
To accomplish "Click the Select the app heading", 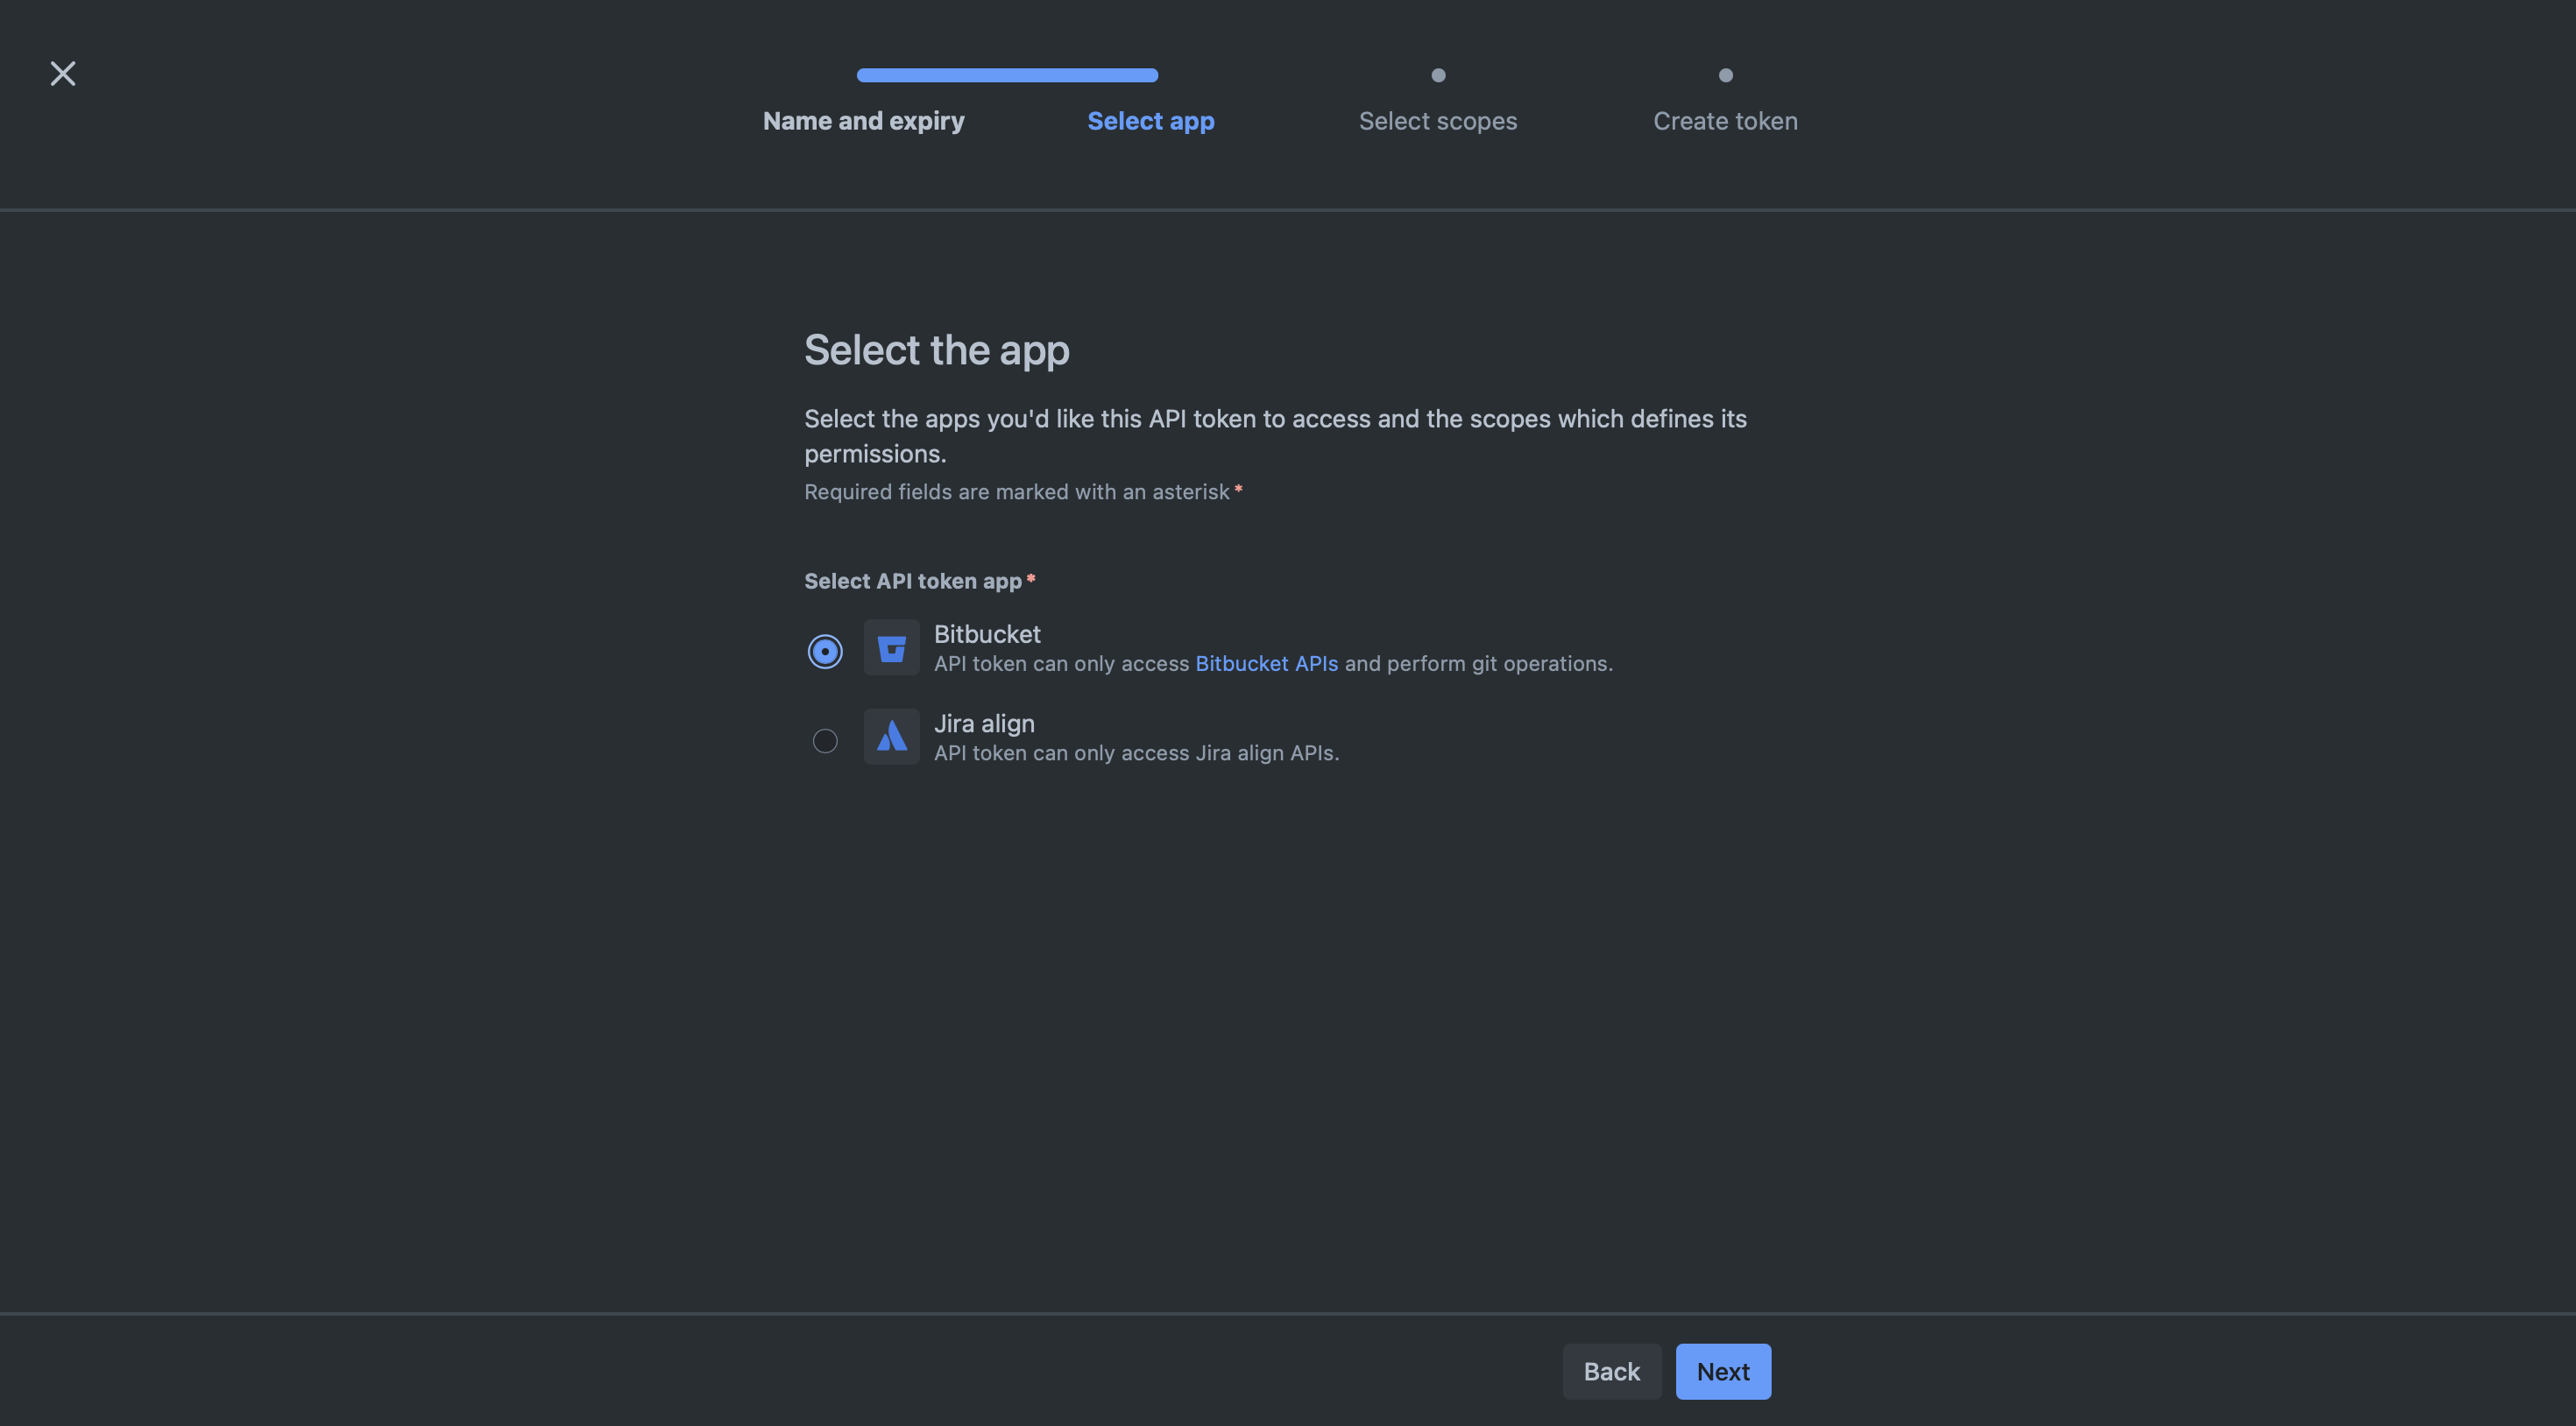I will point(936,350).
